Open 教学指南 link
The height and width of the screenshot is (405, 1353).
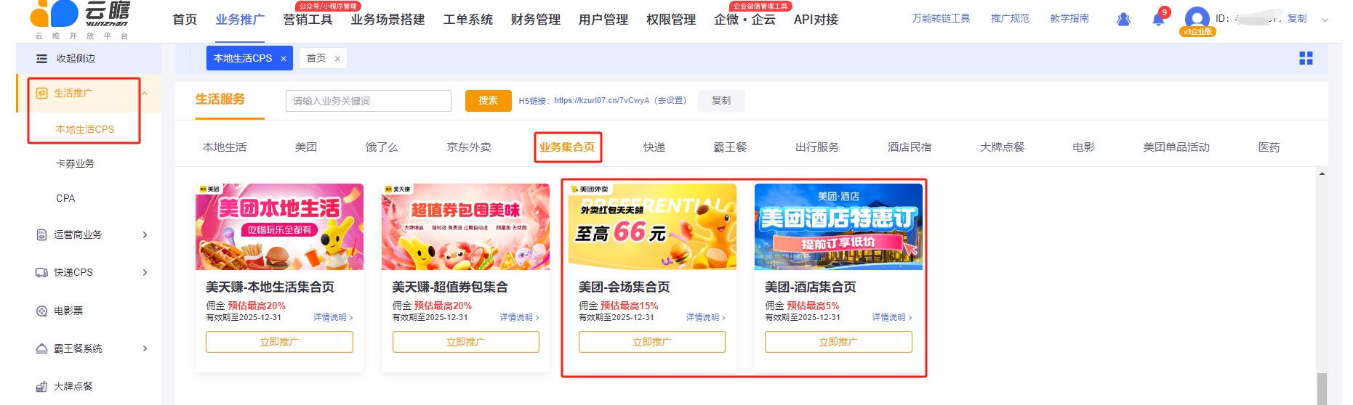1069,19
